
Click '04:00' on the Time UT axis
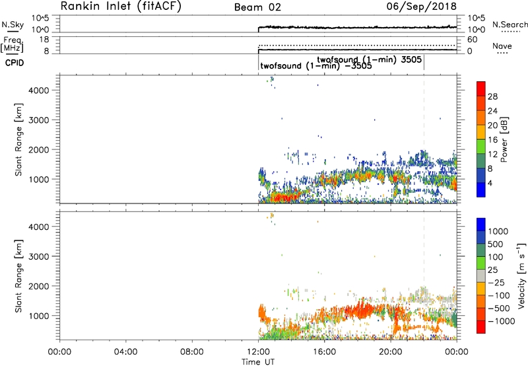pyautogui.click(x=126, y=352)
